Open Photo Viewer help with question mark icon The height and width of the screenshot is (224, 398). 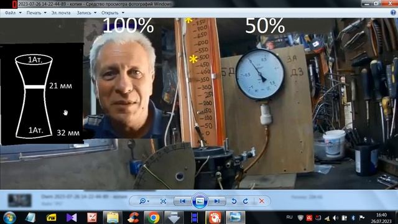[x=393, y=13]
